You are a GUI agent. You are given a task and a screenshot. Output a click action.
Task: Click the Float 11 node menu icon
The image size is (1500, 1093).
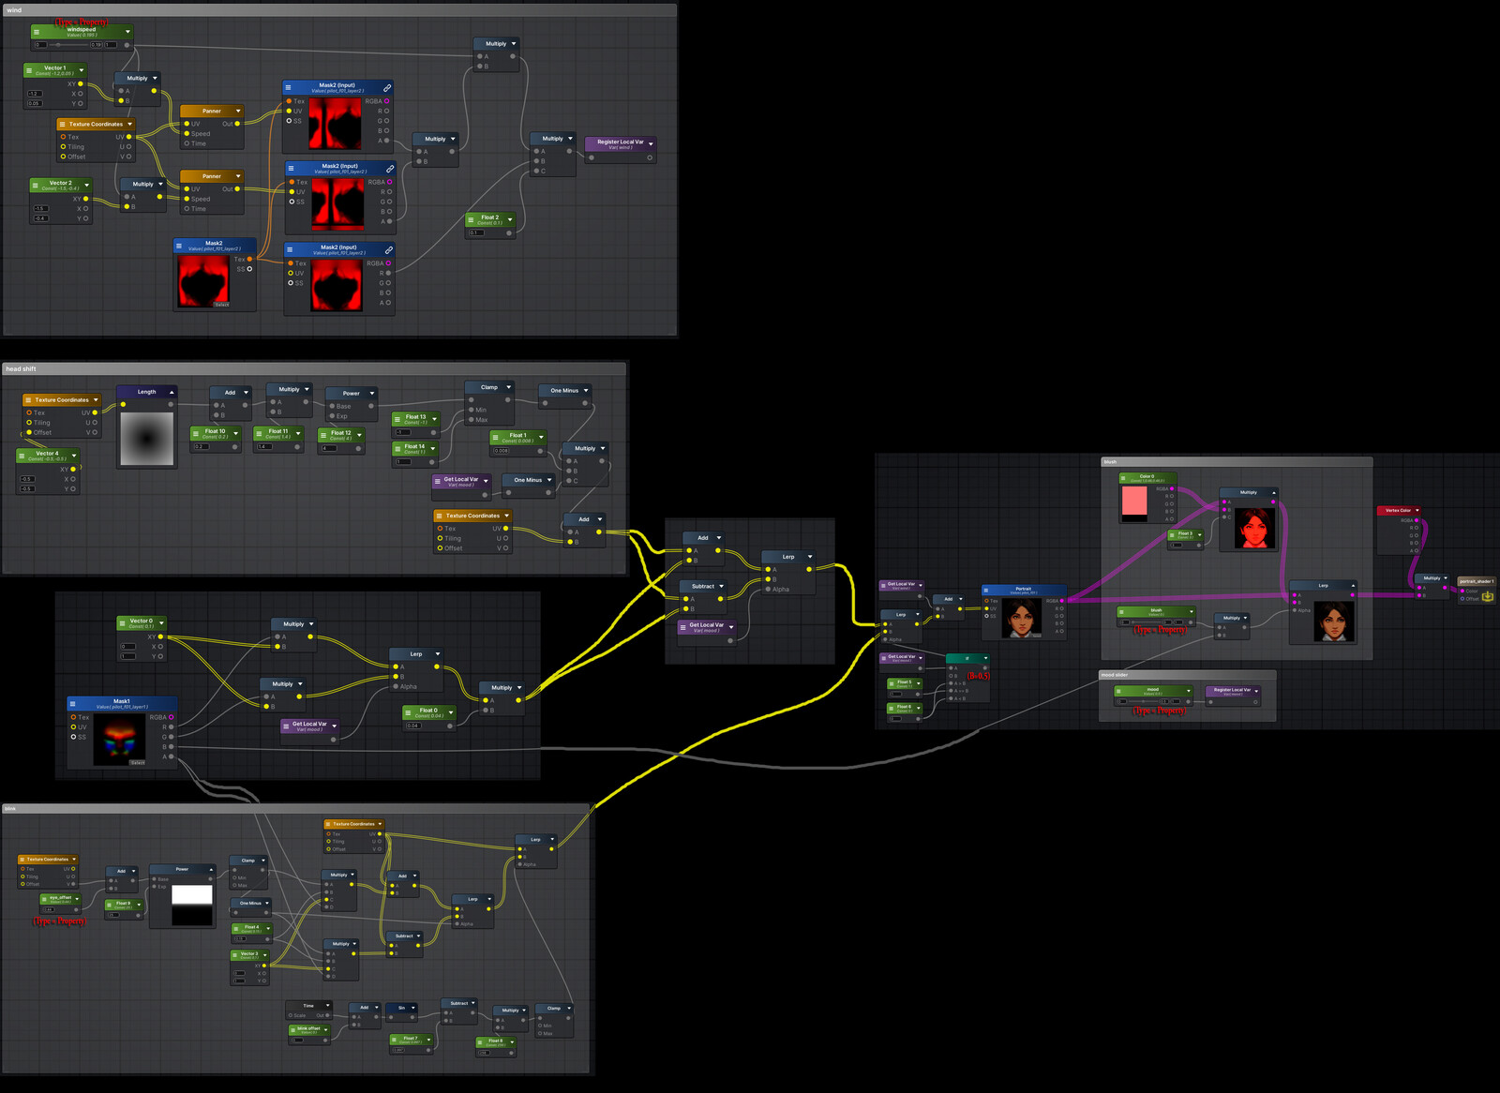click(x=260, y=434)
